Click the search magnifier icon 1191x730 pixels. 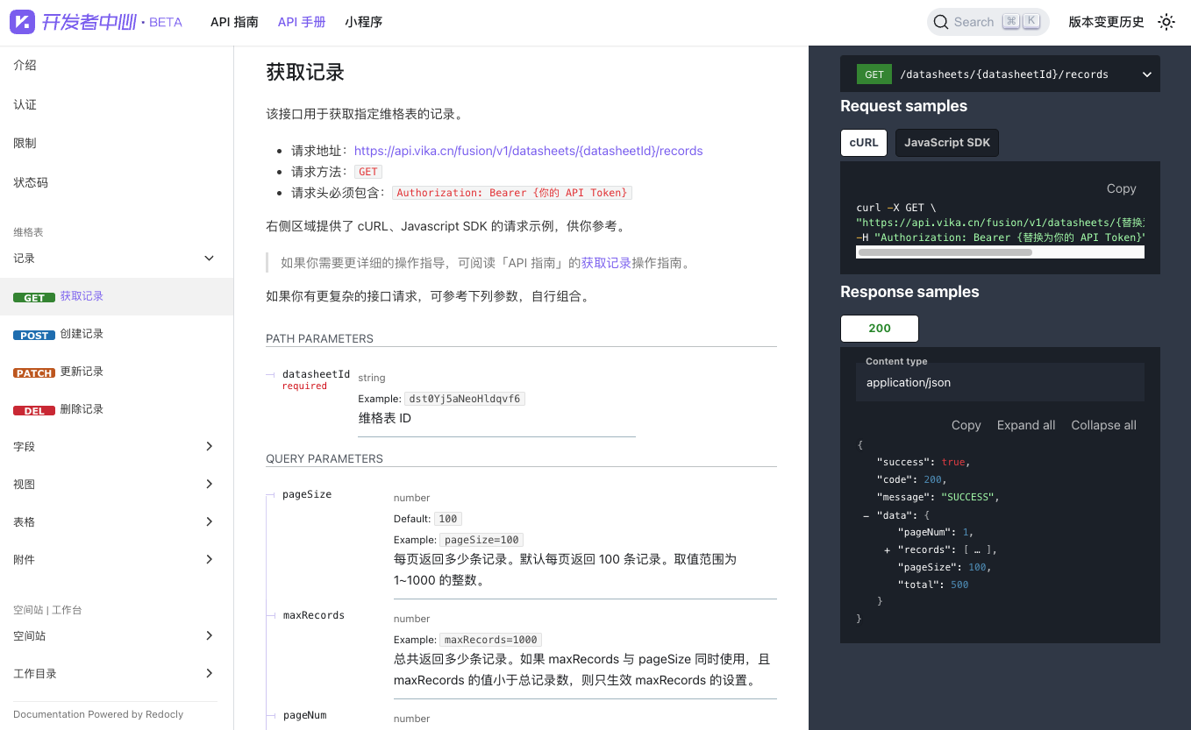(x=941, y=22)
